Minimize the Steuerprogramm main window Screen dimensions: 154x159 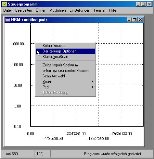pos(138,4)
